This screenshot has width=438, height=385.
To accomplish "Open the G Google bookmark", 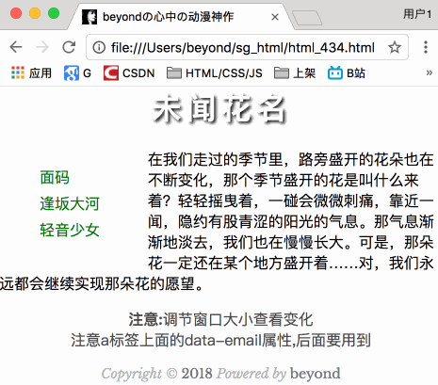I will click(77, 73).
